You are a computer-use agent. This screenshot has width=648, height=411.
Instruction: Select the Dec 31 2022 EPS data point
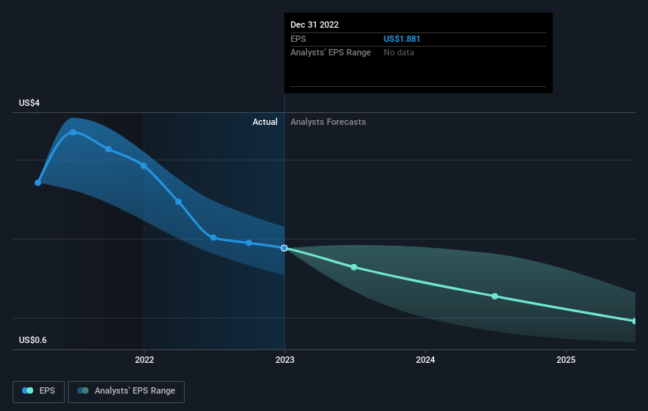(x=284, y=248)
